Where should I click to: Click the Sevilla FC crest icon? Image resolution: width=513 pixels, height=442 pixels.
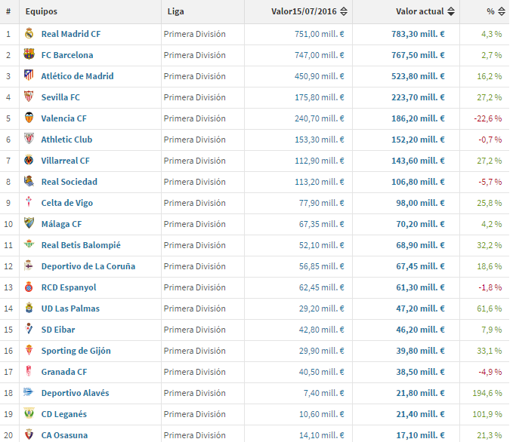click(x=29, y=97)
